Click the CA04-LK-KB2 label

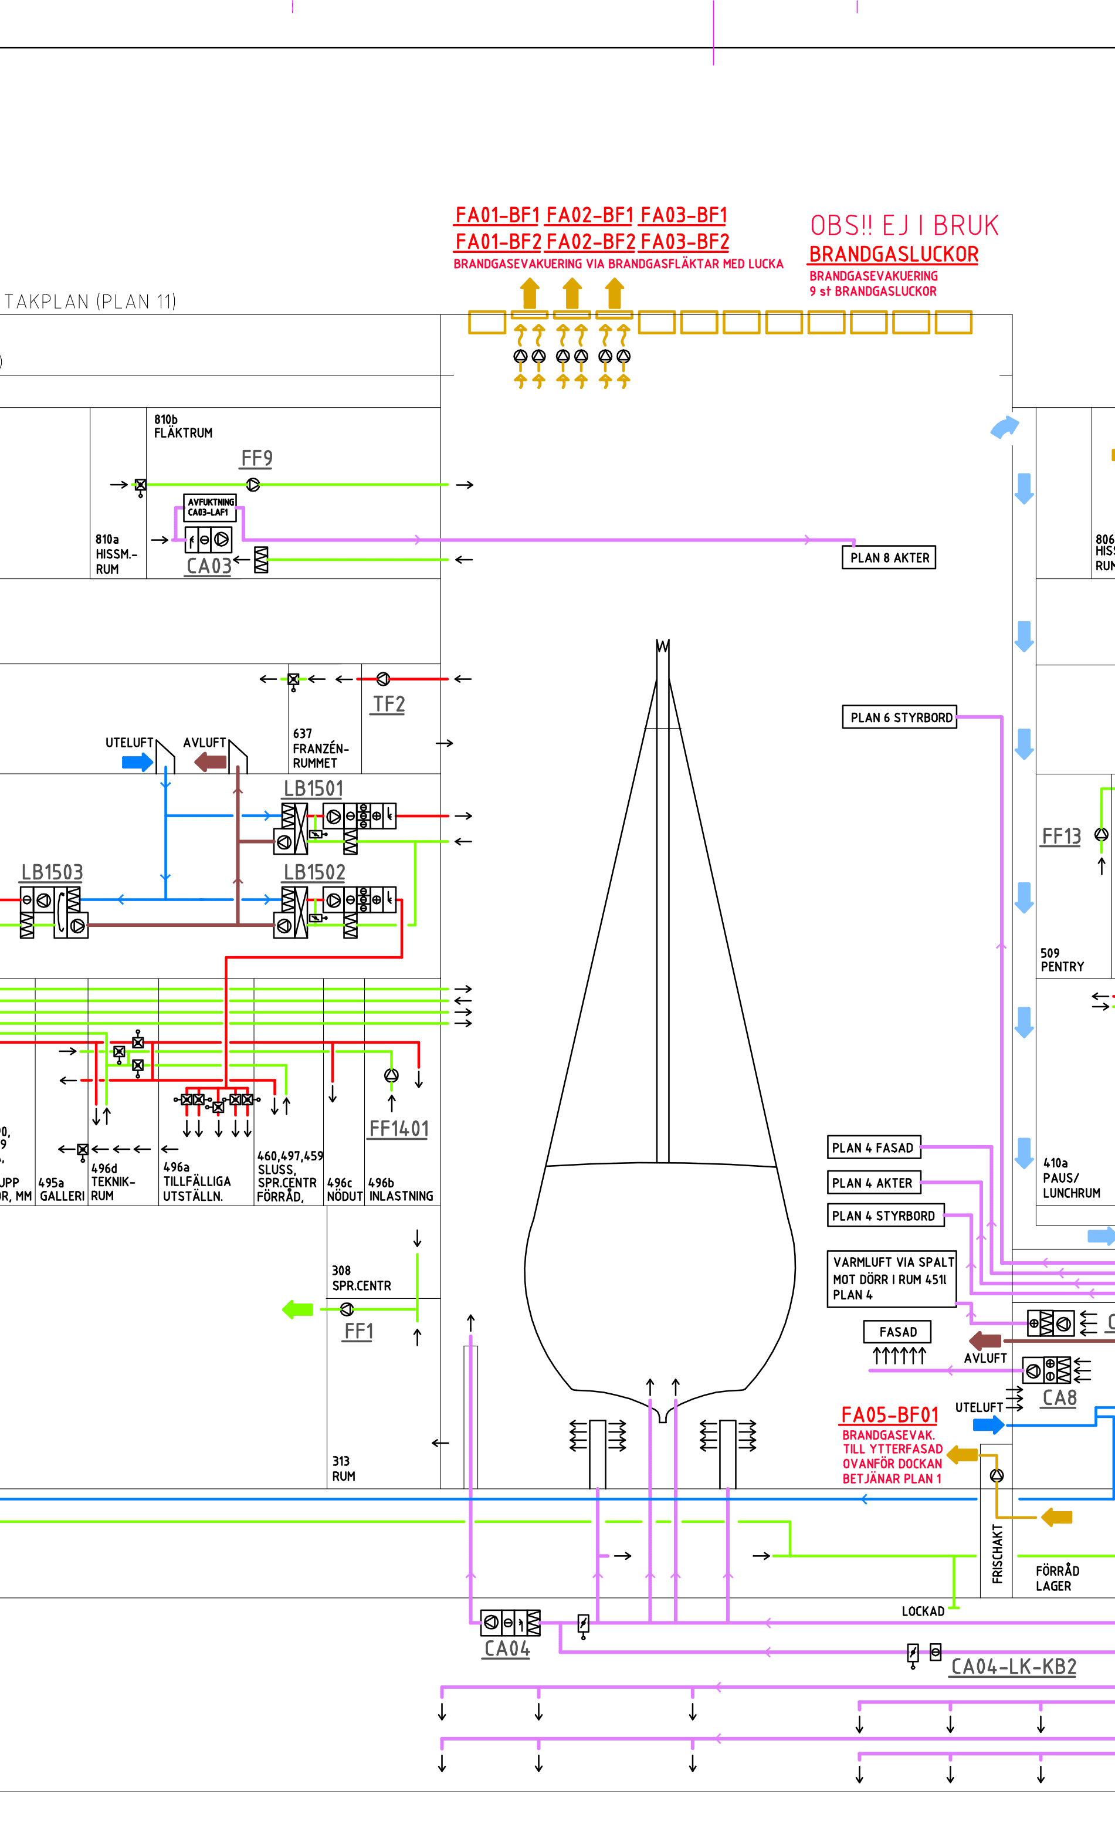(1014, 1667)
